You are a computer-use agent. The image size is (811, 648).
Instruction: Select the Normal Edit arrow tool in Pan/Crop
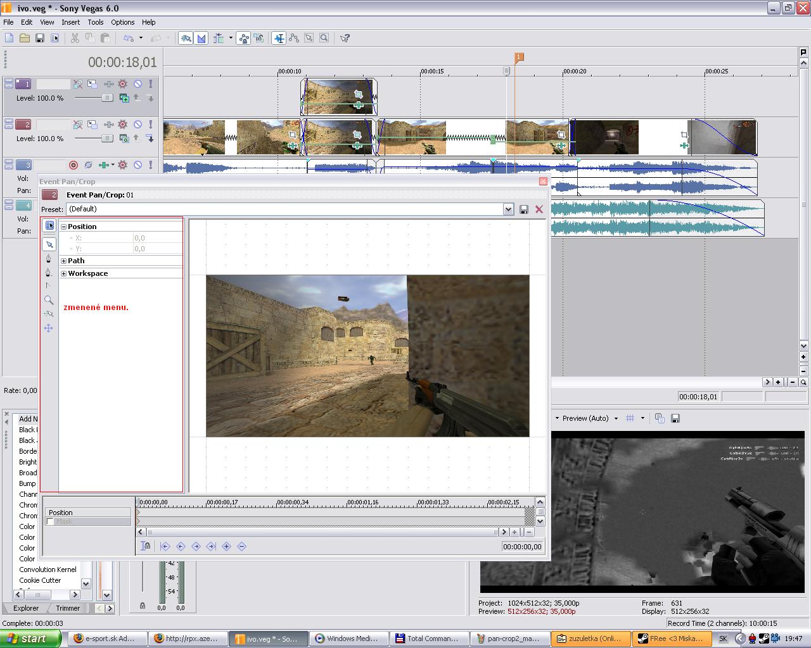coord(49,244)
